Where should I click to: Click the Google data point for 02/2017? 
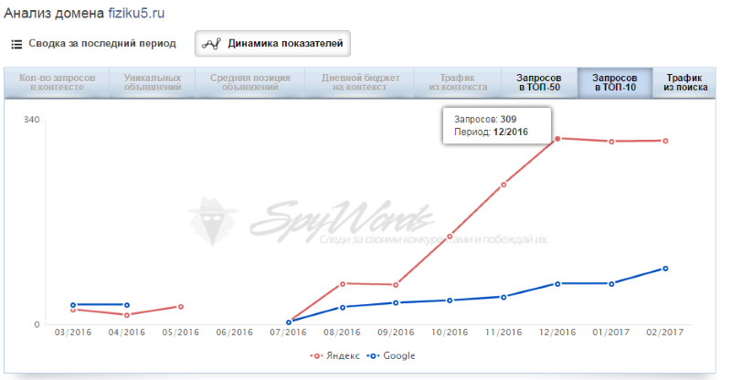665,269
